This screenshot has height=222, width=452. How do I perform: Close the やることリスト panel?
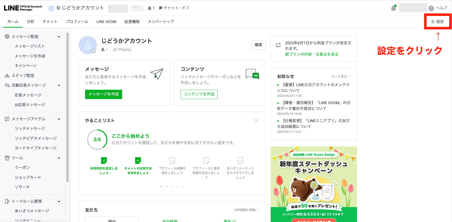coord(256,121)
